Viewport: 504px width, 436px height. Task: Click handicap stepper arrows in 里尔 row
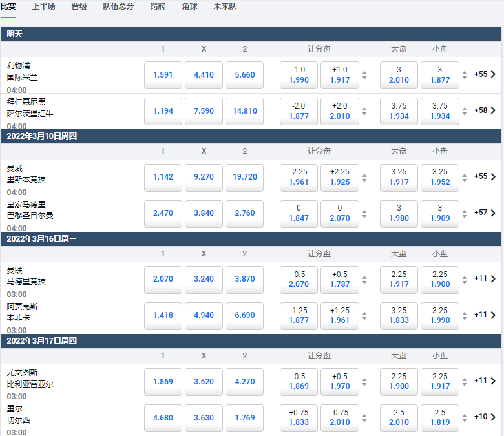point(364,417)
